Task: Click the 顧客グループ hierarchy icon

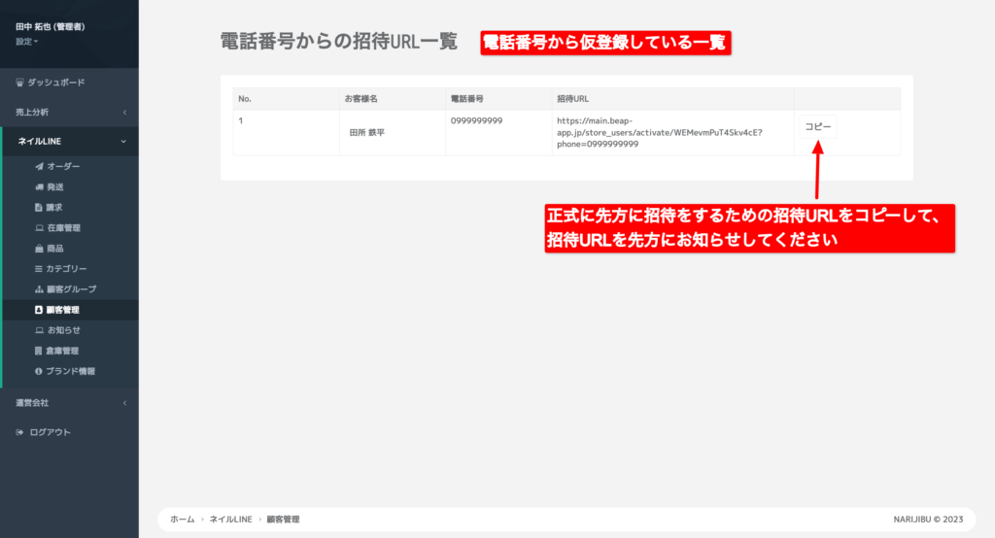Action: pos(39,289)
